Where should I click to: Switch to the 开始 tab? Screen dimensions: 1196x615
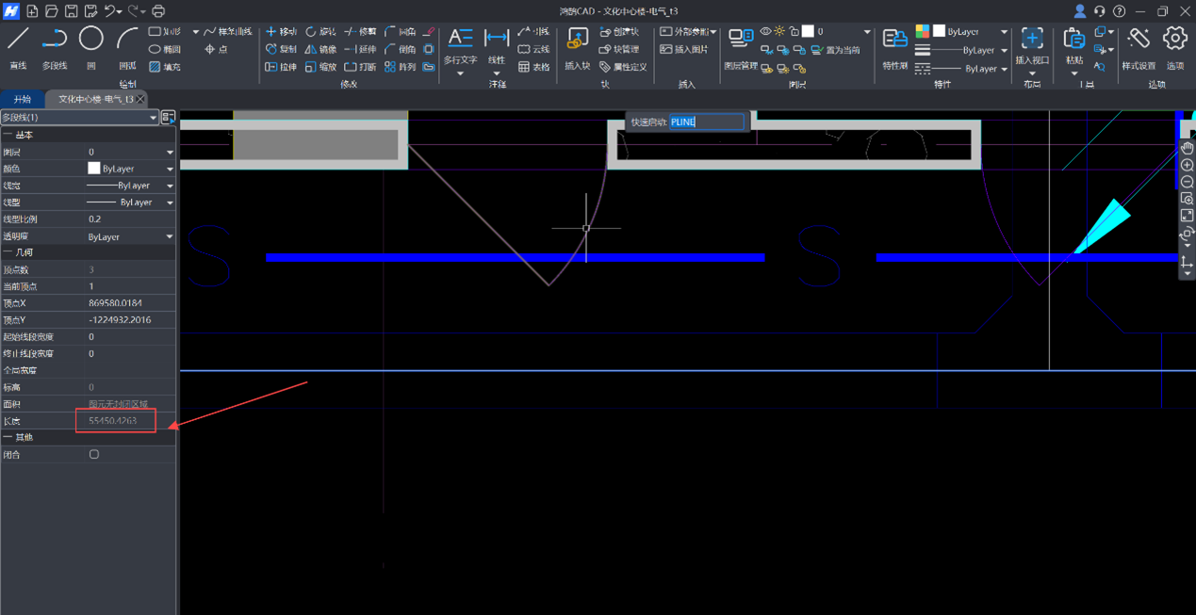coord(22,99)
